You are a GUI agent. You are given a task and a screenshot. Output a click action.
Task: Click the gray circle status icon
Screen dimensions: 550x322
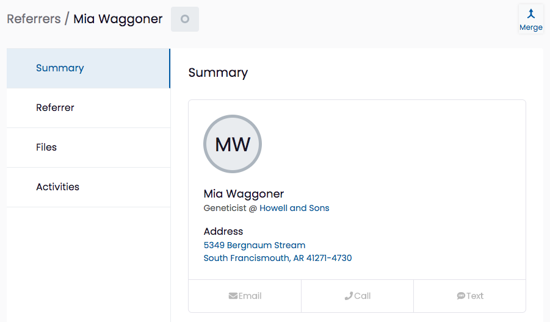tap(185, 19)
